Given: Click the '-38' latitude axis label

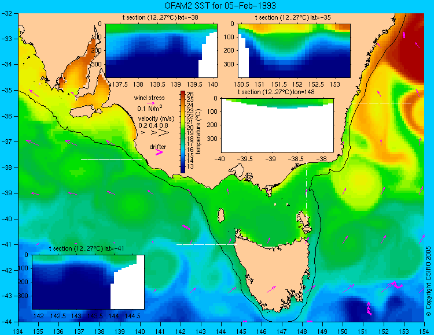Looking at the screenshot, I should point(6,167).
